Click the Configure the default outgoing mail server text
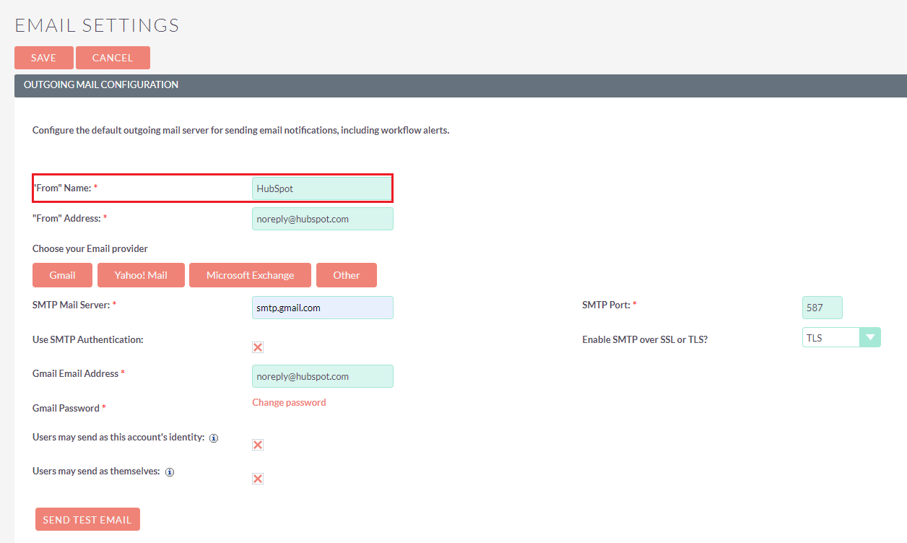The height and width of the screenshot is (543, 907). point(241,131)
